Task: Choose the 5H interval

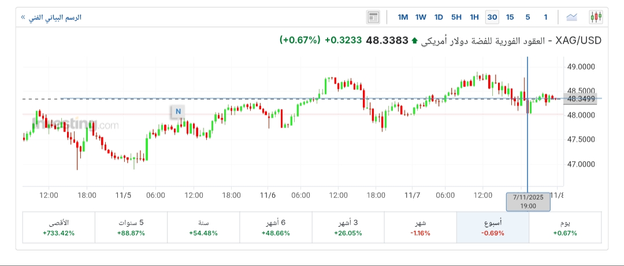Action: click(456, 17)
